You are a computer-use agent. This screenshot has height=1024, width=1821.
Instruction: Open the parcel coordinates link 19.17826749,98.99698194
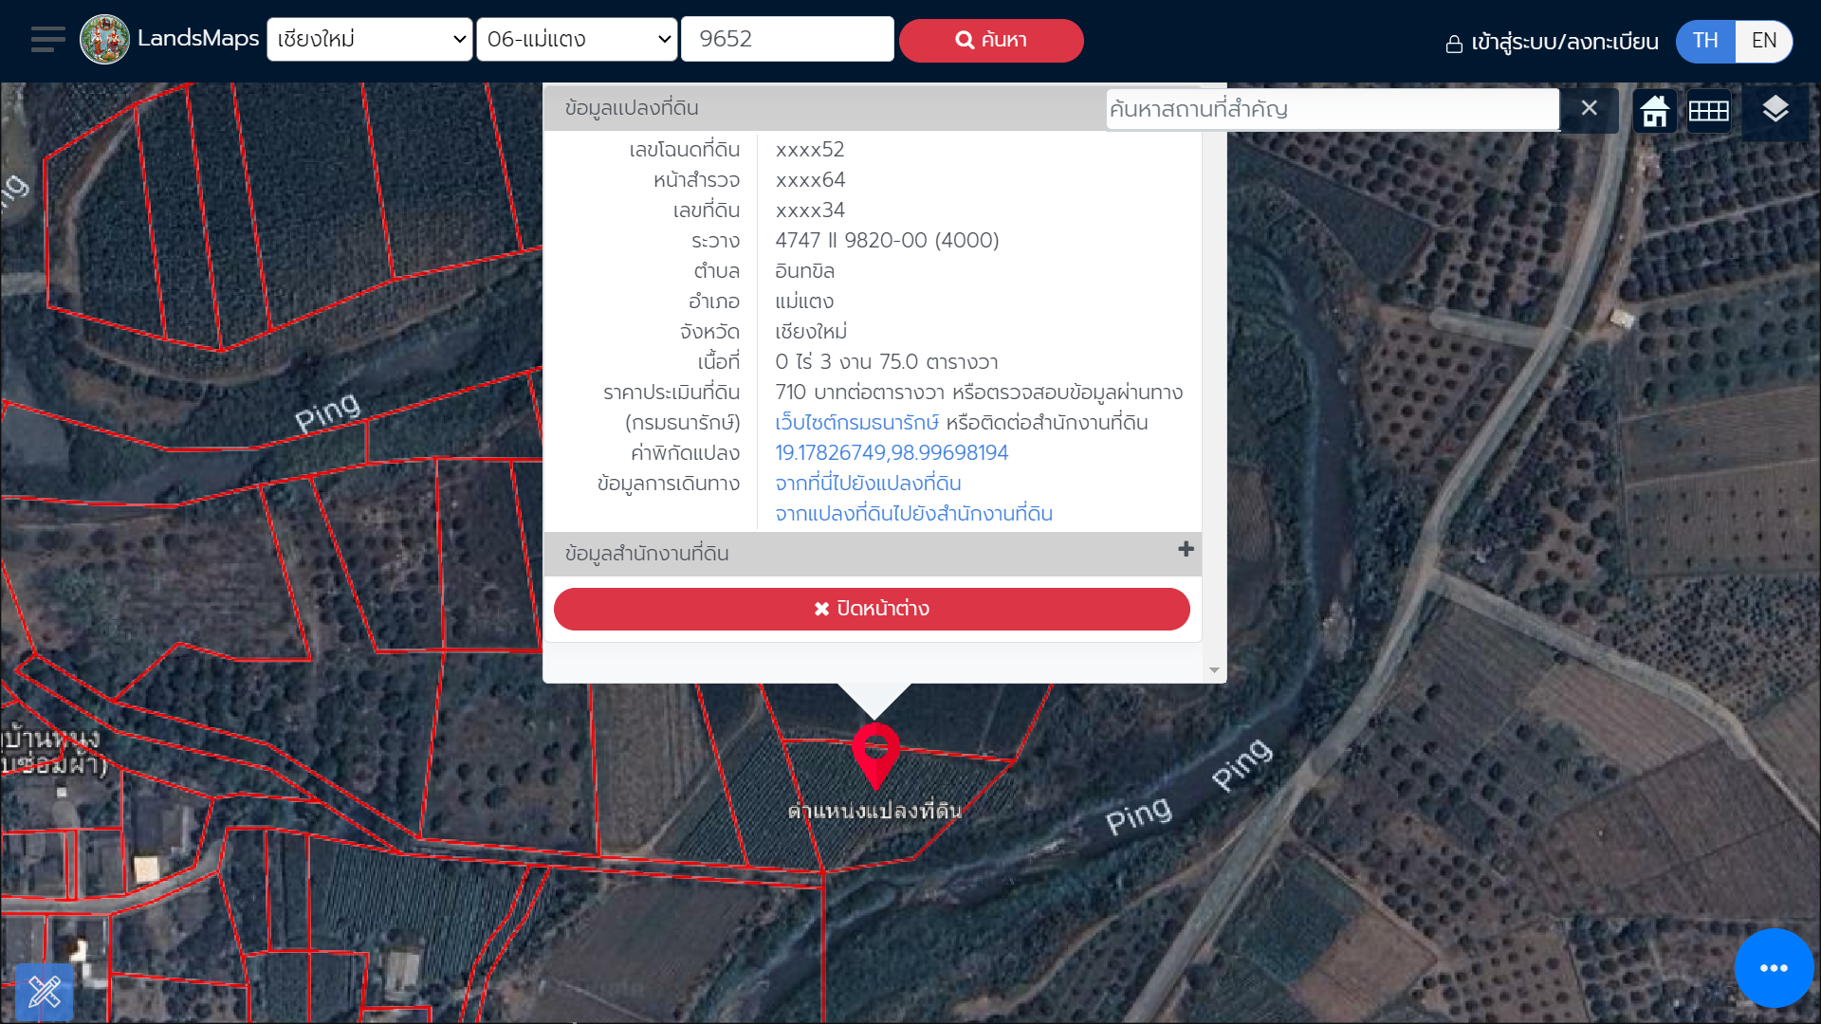(892, 453)
